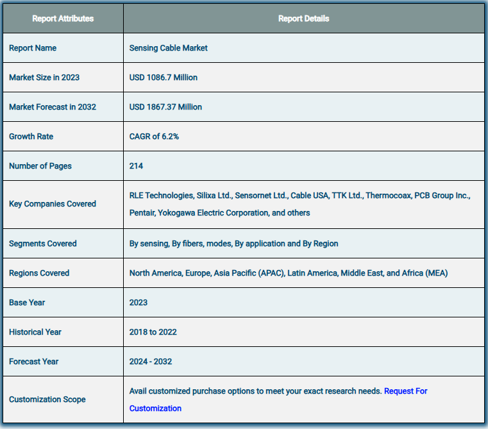Image resolution: width=488 pixels, height=429 pixels.
Task: Click the 'Customization Scope' label
Action: (47, 400)
